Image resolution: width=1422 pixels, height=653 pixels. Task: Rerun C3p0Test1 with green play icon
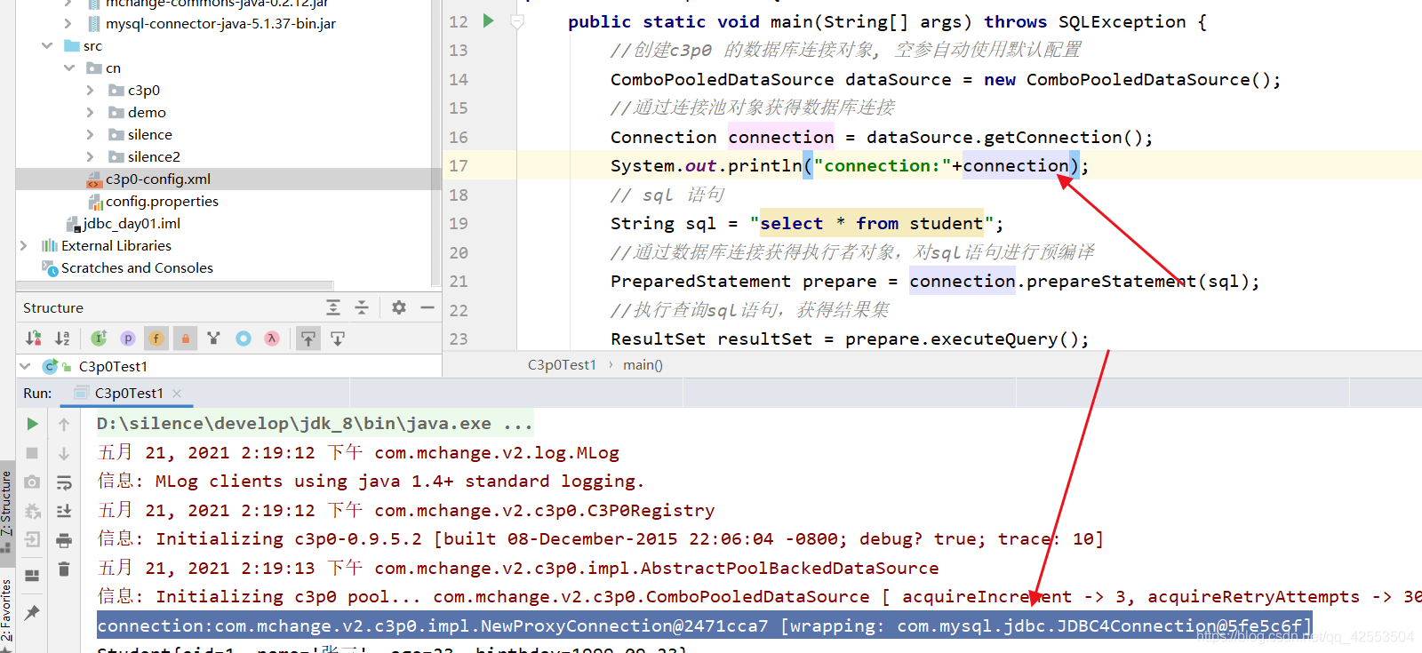pyautogui.click(x=32, y=424)
